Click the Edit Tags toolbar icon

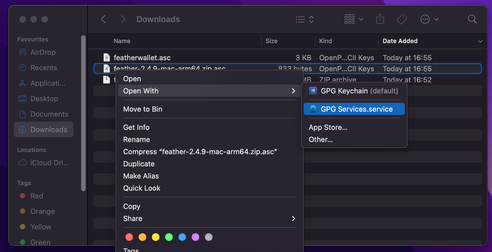pos(402,19)
